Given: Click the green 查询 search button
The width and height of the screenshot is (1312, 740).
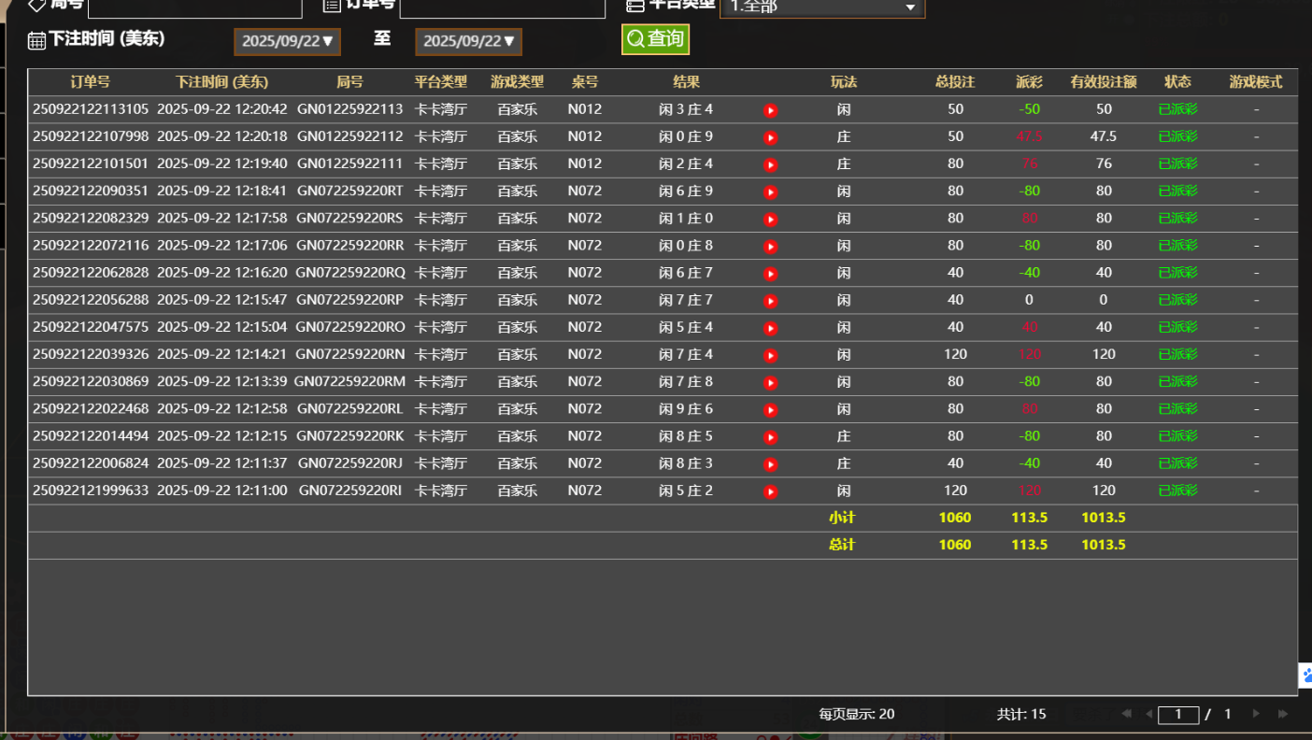Looking at the screenshot, I should click(x=655, y=39).
